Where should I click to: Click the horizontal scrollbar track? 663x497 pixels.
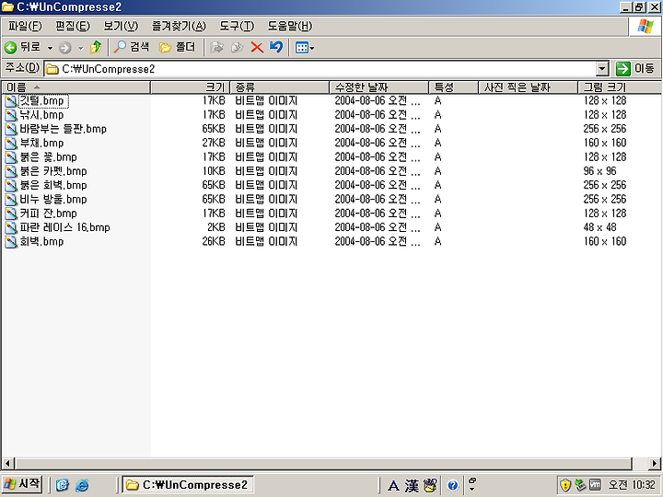tap(639, 463)
